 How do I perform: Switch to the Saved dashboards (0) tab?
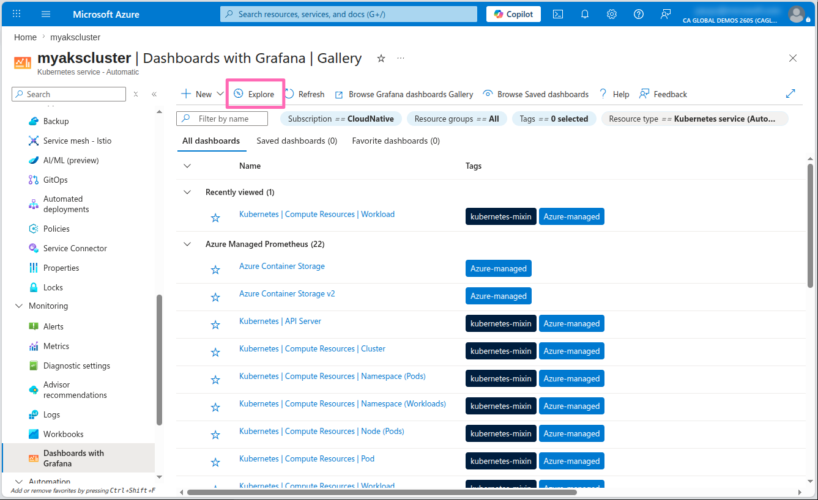click(297, 141)
